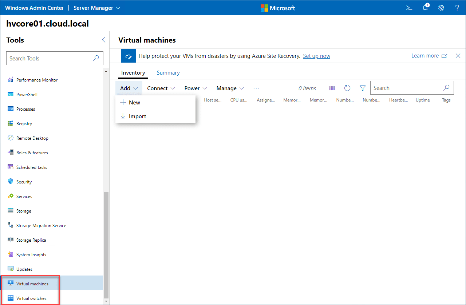This screenshot has height=305, width=466.
Task: Open the Storage Replica tool
Action: coord(52,240)
